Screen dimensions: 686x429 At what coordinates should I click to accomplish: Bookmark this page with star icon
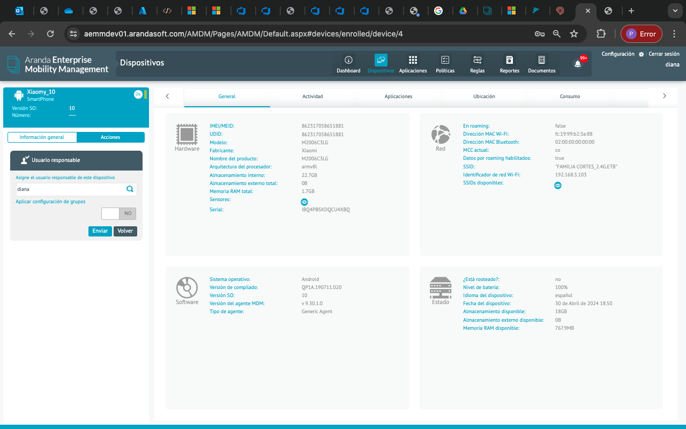click(x=574, y=34)
